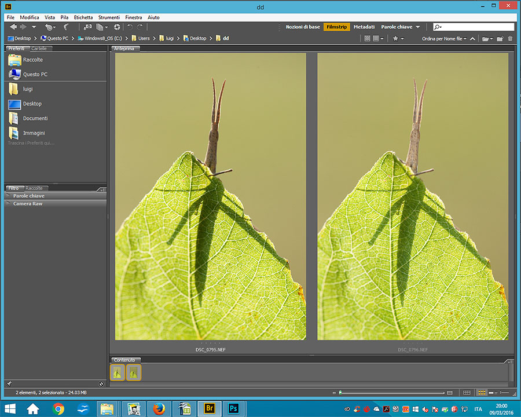Screen dimensions: 521x417
Task: Select the second thumbnail in Contenuto
Action: coord(134,372)
